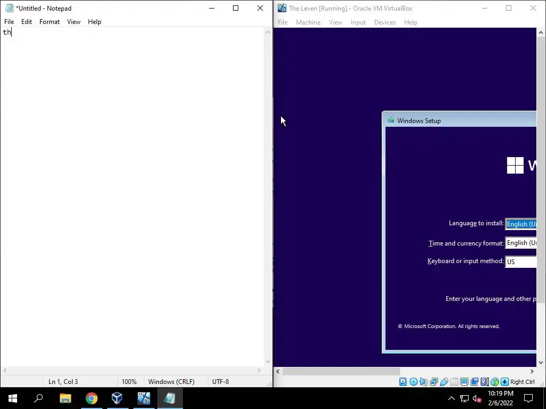546x409 pixels.
Task: Click the Microsoft Corporation copyright text
Action: click(449, 326)
